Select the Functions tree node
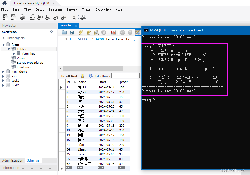Viewport: 250px width, 175px height. (x=24, y=67)
